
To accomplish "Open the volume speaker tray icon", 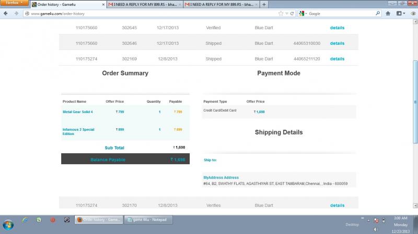I will coord(376,229).
